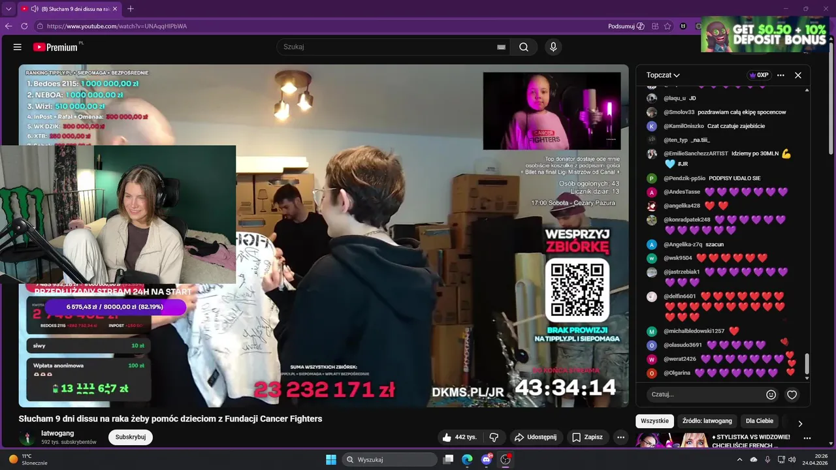Image resolution: width=836 pixels, height=470 pixels.
Task: Open the 0XP points badge
Action: [759, 75]
